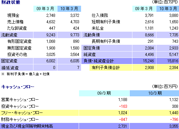Select the 現金及び現金同等物期末残高 row label
The width and height of the screenshot is (179, 129).
point(27,126)
